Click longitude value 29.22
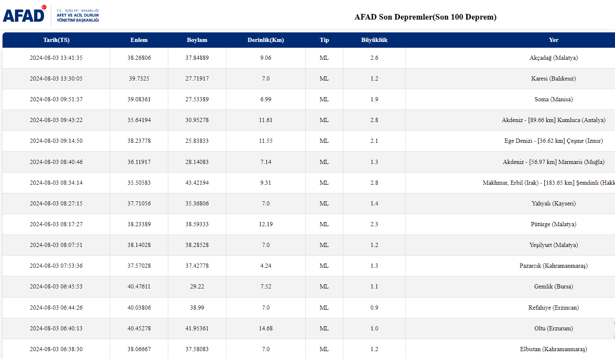The width and height of the screenshot is (615, 359). [x=197, y=286]
